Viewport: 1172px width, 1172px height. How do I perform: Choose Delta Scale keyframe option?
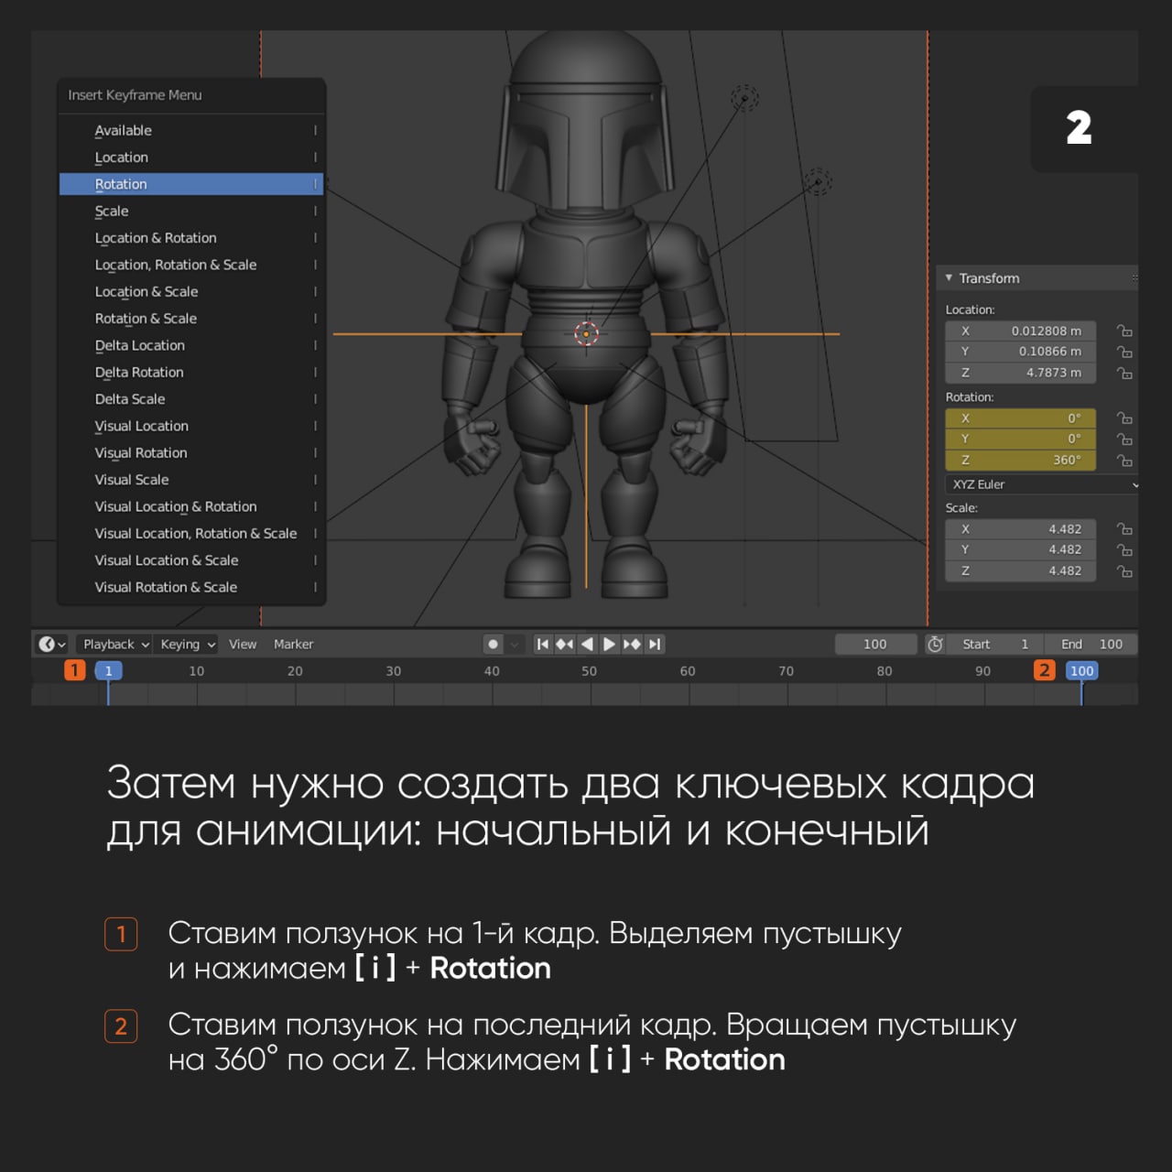tap(191, 399)
